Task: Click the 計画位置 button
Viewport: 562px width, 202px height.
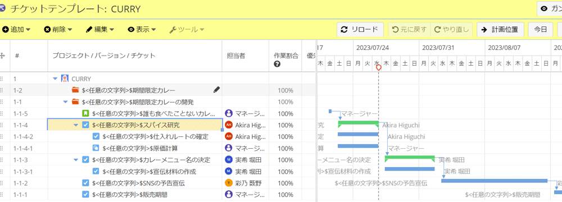Action: [500, 29]
